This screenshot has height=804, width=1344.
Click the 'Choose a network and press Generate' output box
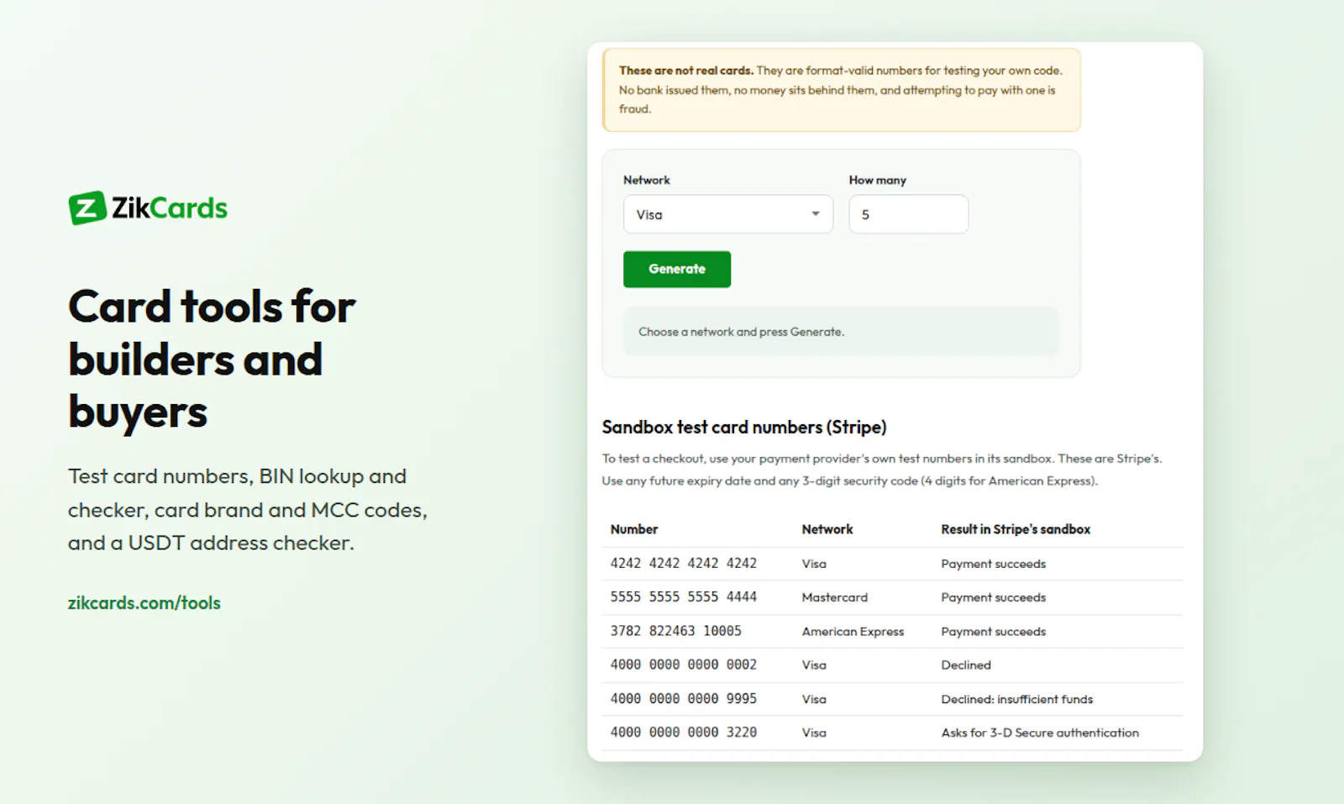[x=841, y=332]
